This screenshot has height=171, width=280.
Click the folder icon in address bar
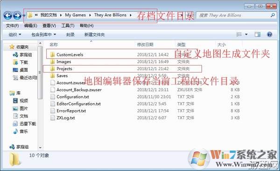(x=30, y=15)
